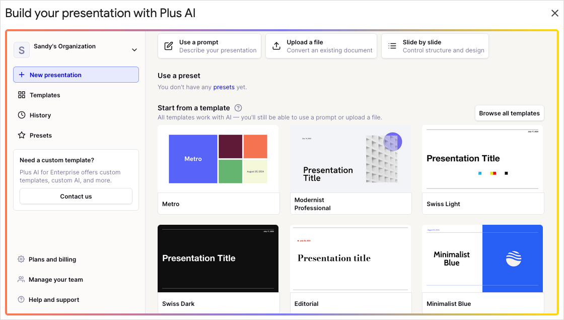Select the Editorial template thumbnail
This screenshot has width=564, height=320.
(x=350, y=259)
